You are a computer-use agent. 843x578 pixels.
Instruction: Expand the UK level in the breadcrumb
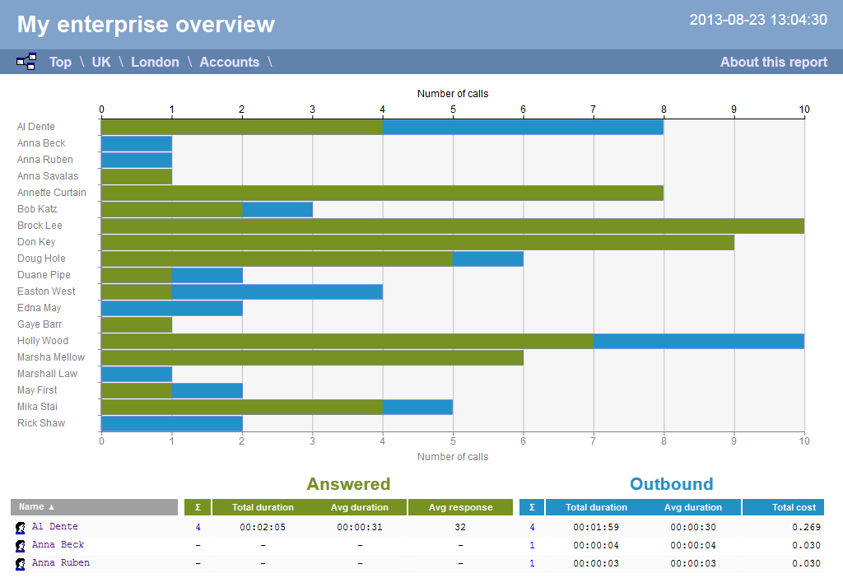tap(100, 62)
